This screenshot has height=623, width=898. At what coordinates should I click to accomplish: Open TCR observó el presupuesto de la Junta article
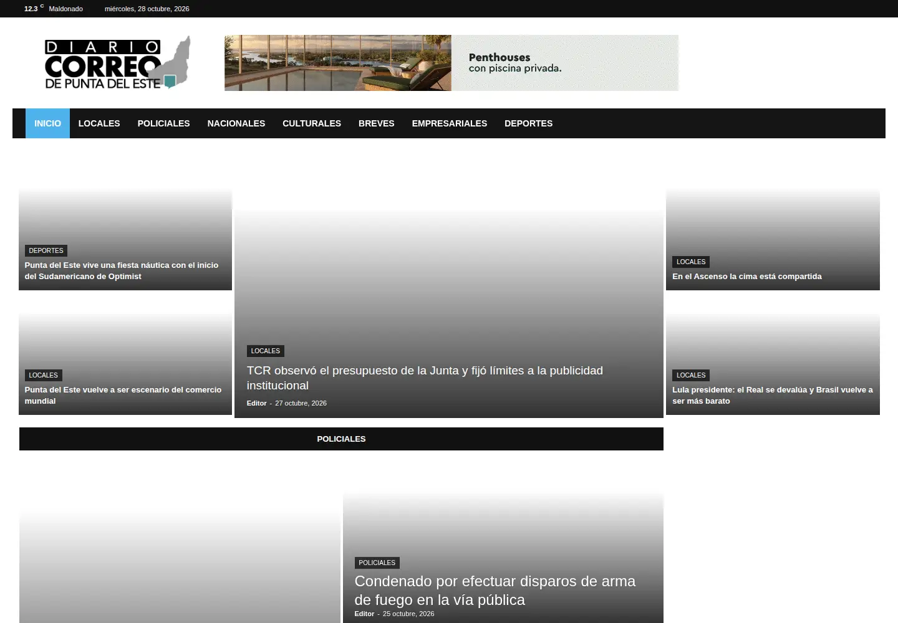coord(425,378)
